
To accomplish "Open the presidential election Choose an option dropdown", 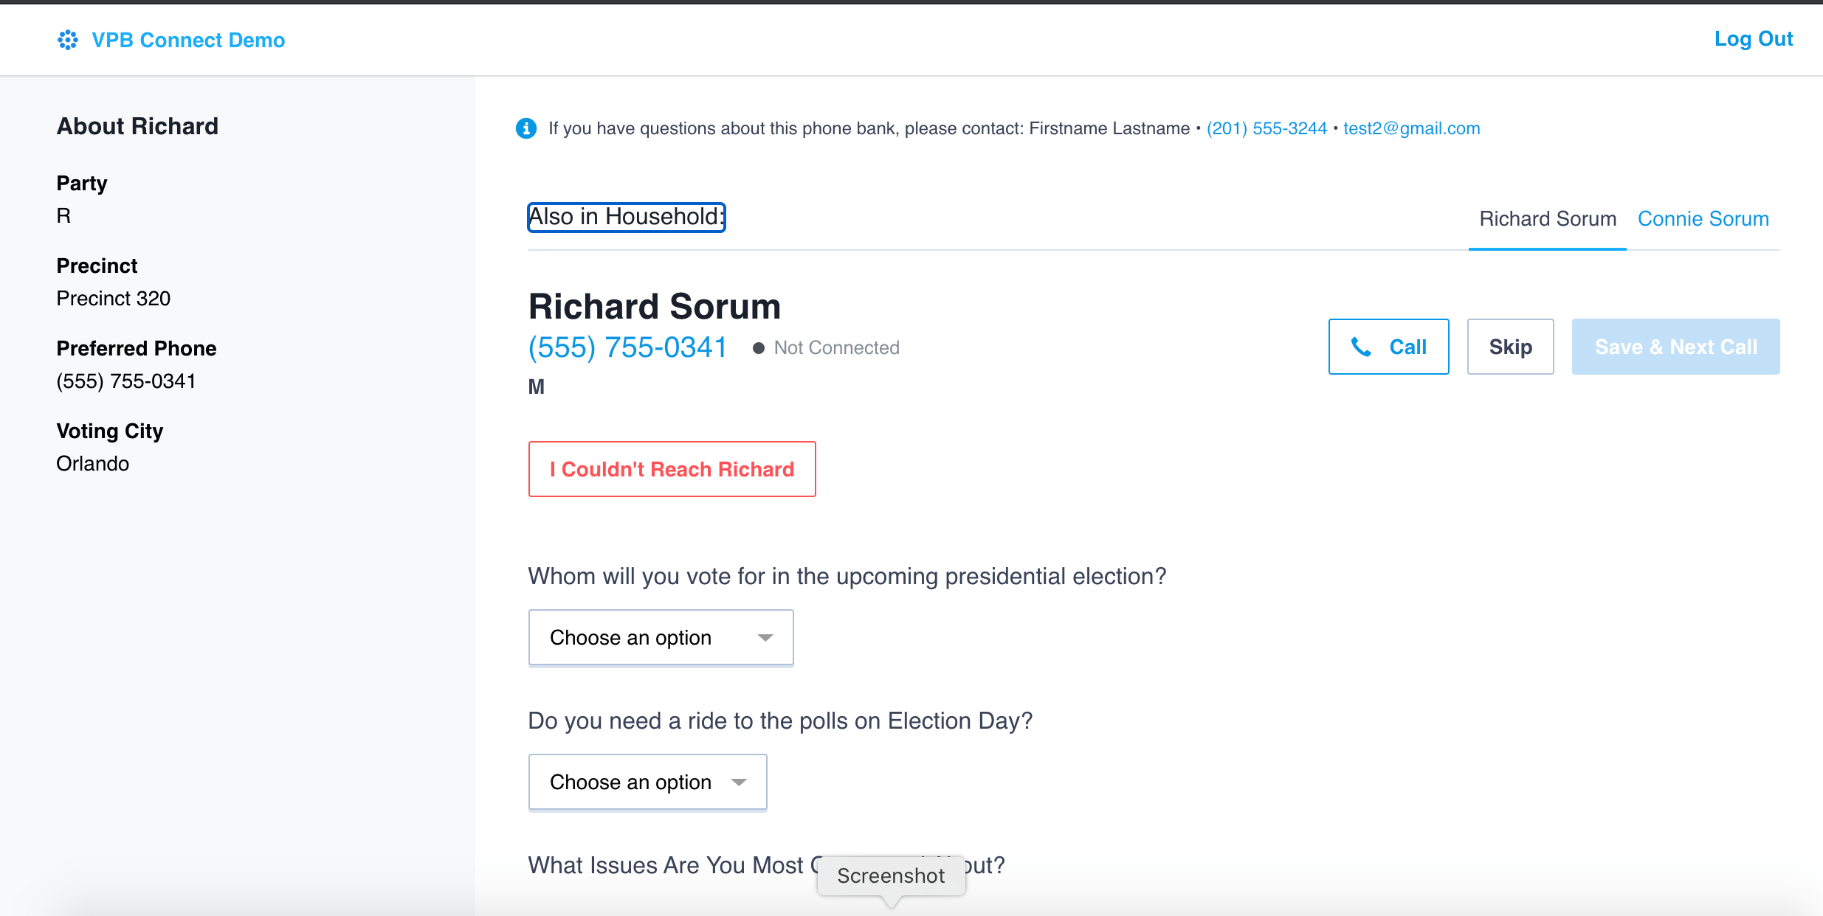I will tap(661, 637).
